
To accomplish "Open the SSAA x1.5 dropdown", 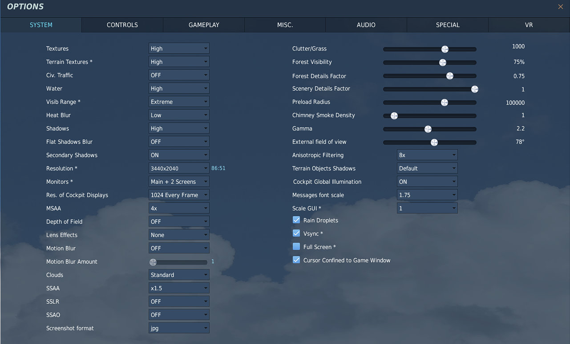I will click(x=179, y=288).
